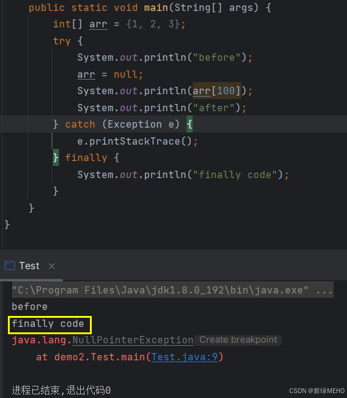Close the Test run tab
This screenshot has width=347, height=398.
tap(52, 266)
